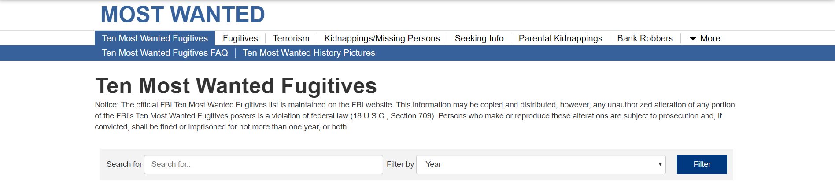This screenshot has width=835, height=181.
Task: Select the Ten Most Wanted Fugitives tab
Action: [155, 38]
